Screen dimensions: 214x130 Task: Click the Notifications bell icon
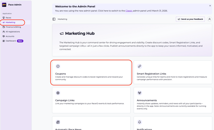(140, 122)
